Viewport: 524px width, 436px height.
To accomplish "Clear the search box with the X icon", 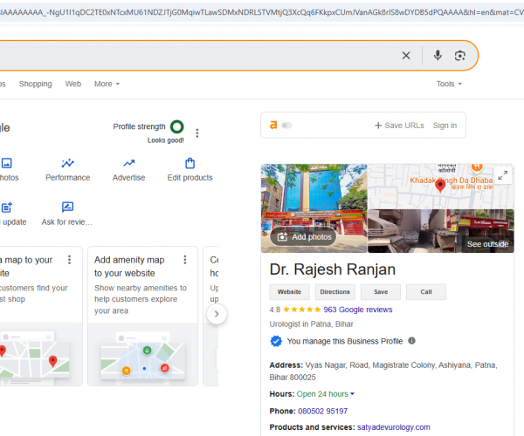I will [406, 56].
